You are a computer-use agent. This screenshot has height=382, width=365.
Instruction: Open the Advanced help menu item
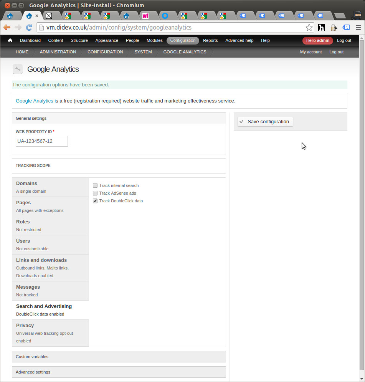pyautogui.click(x=239, y=40)
